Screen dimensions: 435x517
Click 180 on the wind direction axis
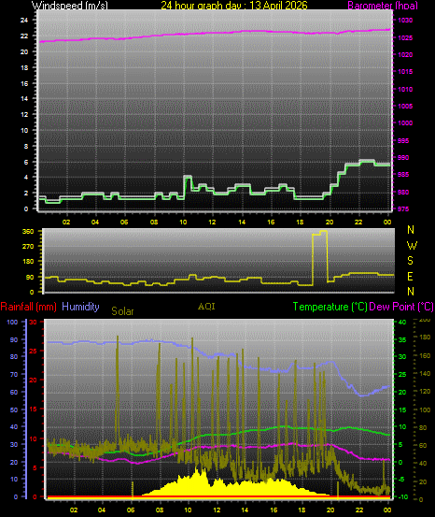coord(28,262)
